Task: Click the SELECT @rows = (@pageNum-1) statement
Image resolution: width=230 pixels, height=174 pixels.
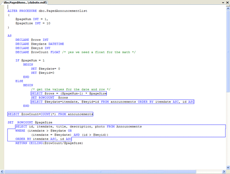Action: coord(69,93)
